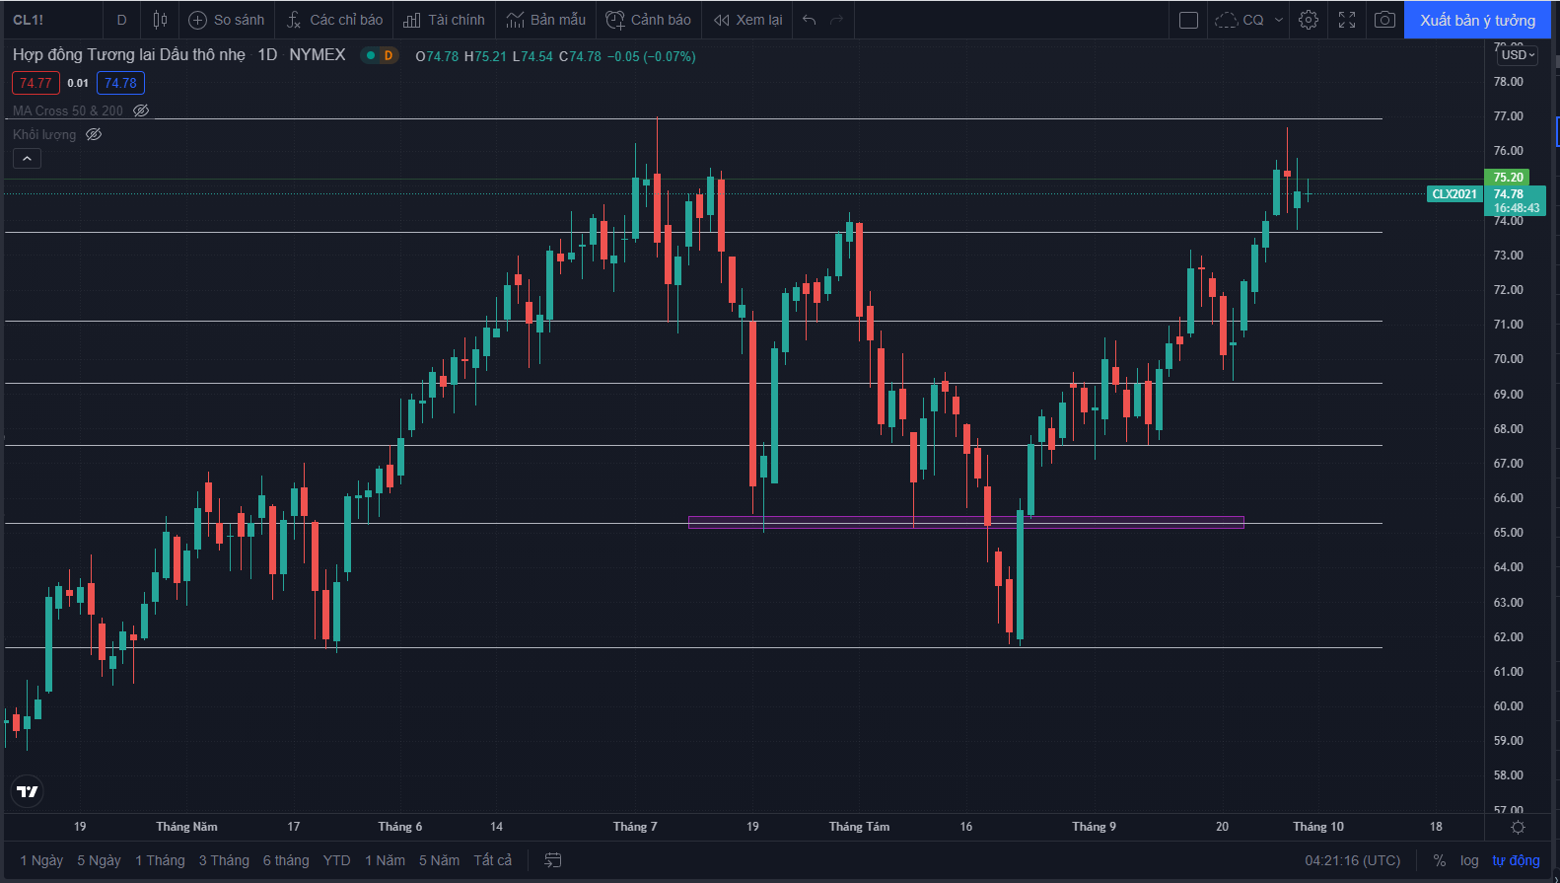This screenshot has height=883, width=1560.
Task: Open chart settings gear icon
Action: 1309,20
